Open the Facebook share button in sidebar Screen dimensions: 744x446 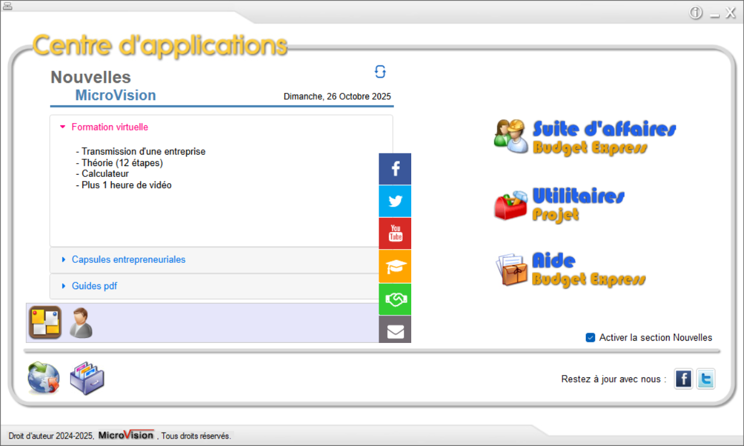395,169
